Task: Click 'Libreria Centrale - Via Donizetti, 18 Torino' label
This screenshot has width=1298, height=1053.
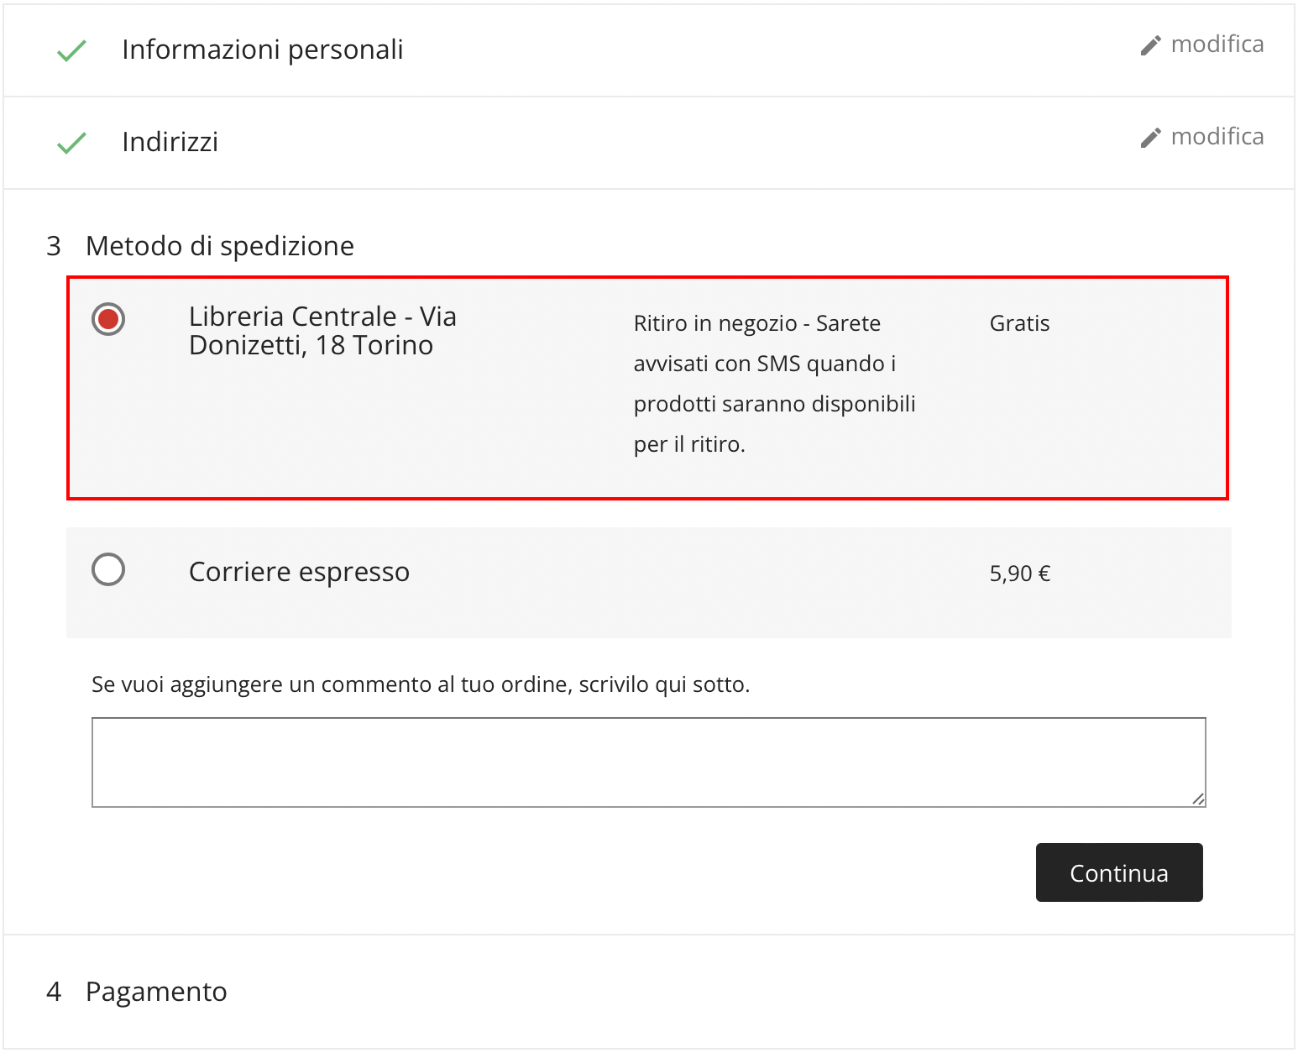Action: pos(323,331)
